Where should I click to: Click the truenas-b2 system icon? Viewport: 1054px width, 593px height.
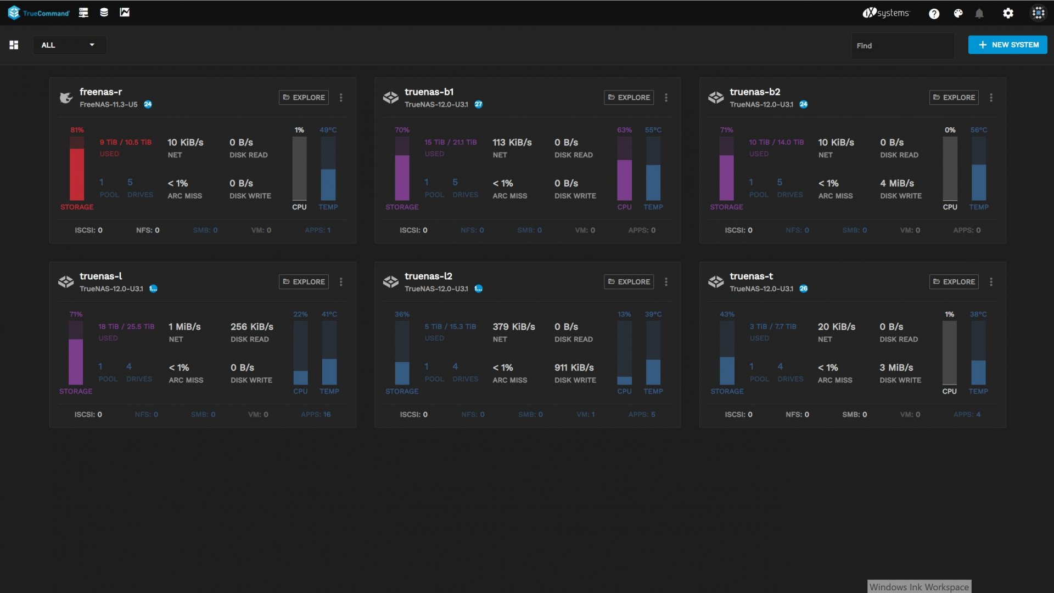click(x=716, y=98)
